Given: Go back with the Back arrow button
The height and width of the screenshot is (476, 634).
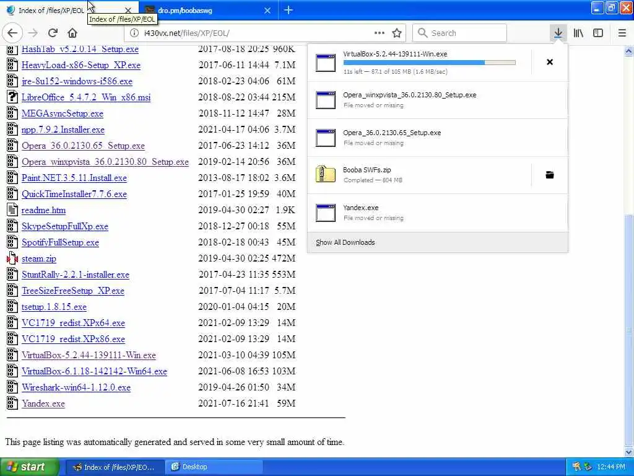Looking at the screenshot, I should coord(12,33).
